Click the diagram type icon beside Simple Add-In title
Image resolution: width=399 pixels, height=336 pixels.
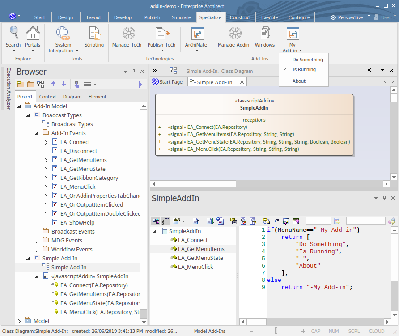pyautogui.click(x=173, y=71)
